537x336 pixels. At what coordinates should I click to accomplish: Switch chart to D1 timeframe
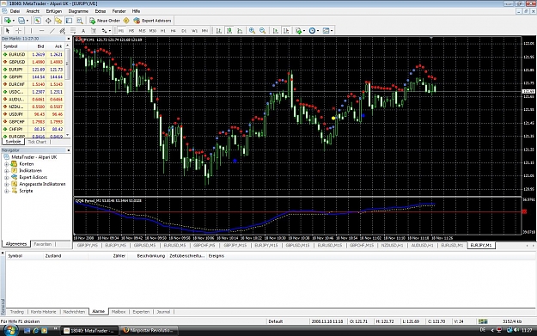184,30
